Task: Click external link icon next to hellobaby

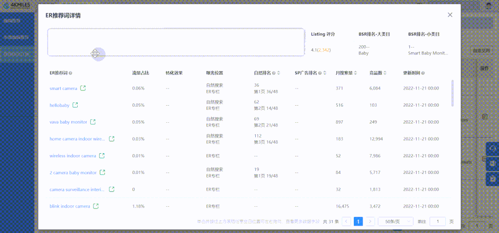Action: coord(75,105)
